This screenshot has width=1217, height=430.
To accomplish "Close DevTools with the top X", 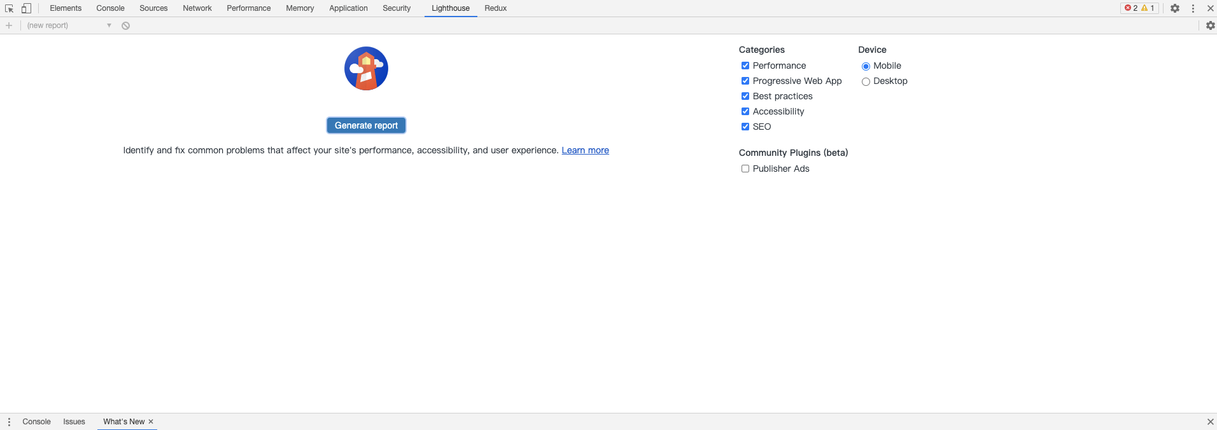I will 1210,8.
